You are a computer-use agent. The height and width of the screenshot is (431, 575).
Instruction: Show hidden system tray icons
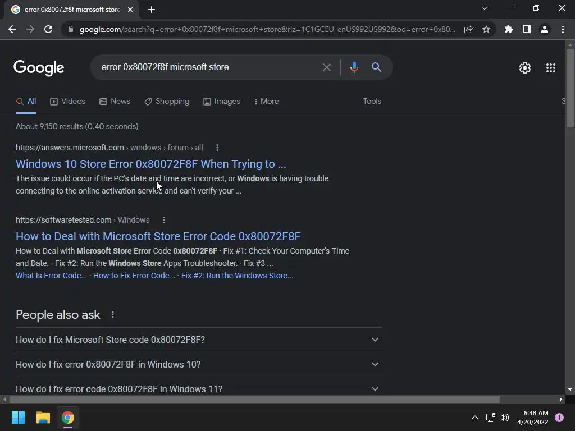474,418
